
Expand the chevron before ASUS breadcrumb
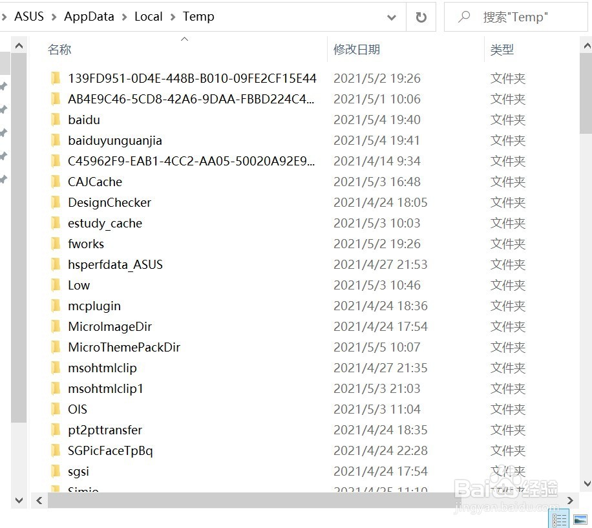(x=4, y=17)
